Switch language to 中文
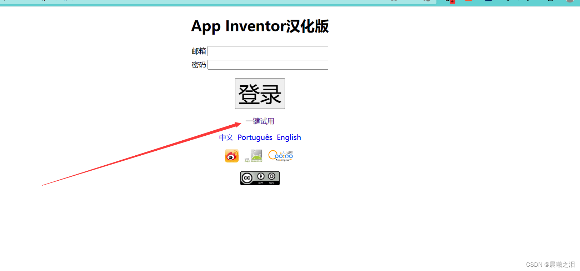Screen dimensions: 580x271 point(226,137)
